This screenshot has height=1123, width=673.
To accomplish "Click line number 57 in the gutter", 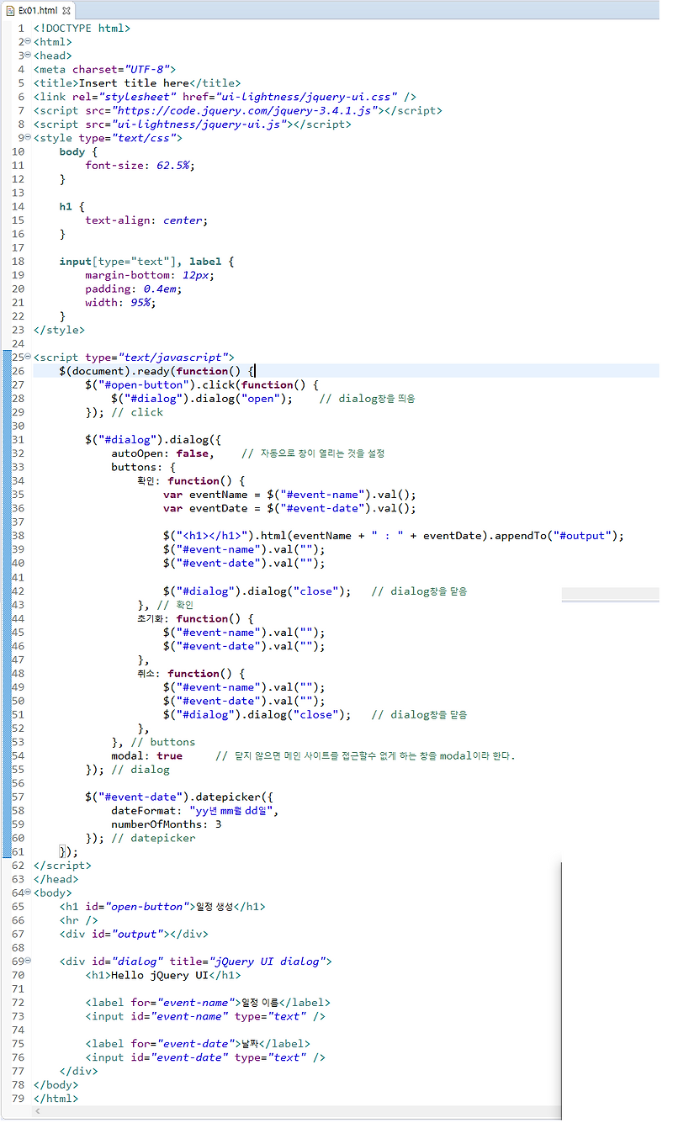I will tap(19, 796).
